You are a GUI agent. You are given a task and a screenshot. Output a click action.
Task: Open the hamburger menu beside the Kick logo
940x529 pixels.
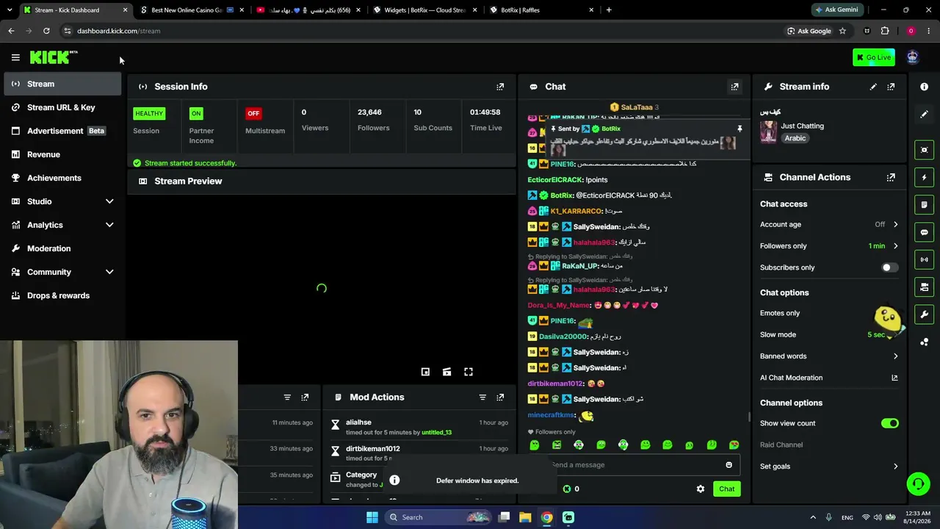(x=15, y=57)
